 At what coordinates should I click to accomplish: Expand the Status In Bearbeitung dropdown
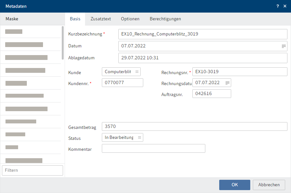[x=123, y=138]
